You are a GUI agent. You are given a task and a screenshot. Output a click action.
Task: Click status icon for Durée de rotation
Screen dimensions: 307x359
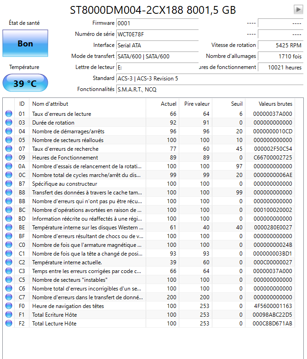point(9,122)
